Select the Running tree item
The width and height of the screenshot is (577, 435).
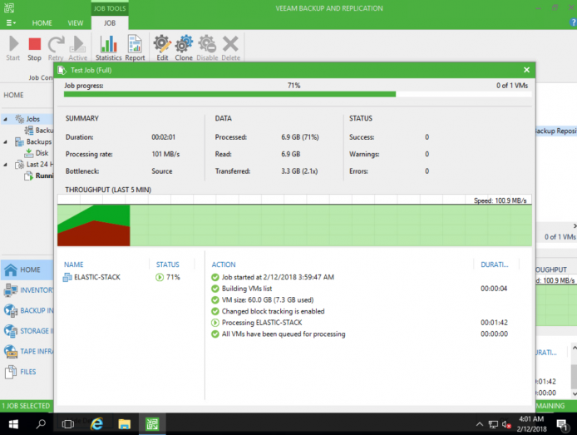(38, 176)
